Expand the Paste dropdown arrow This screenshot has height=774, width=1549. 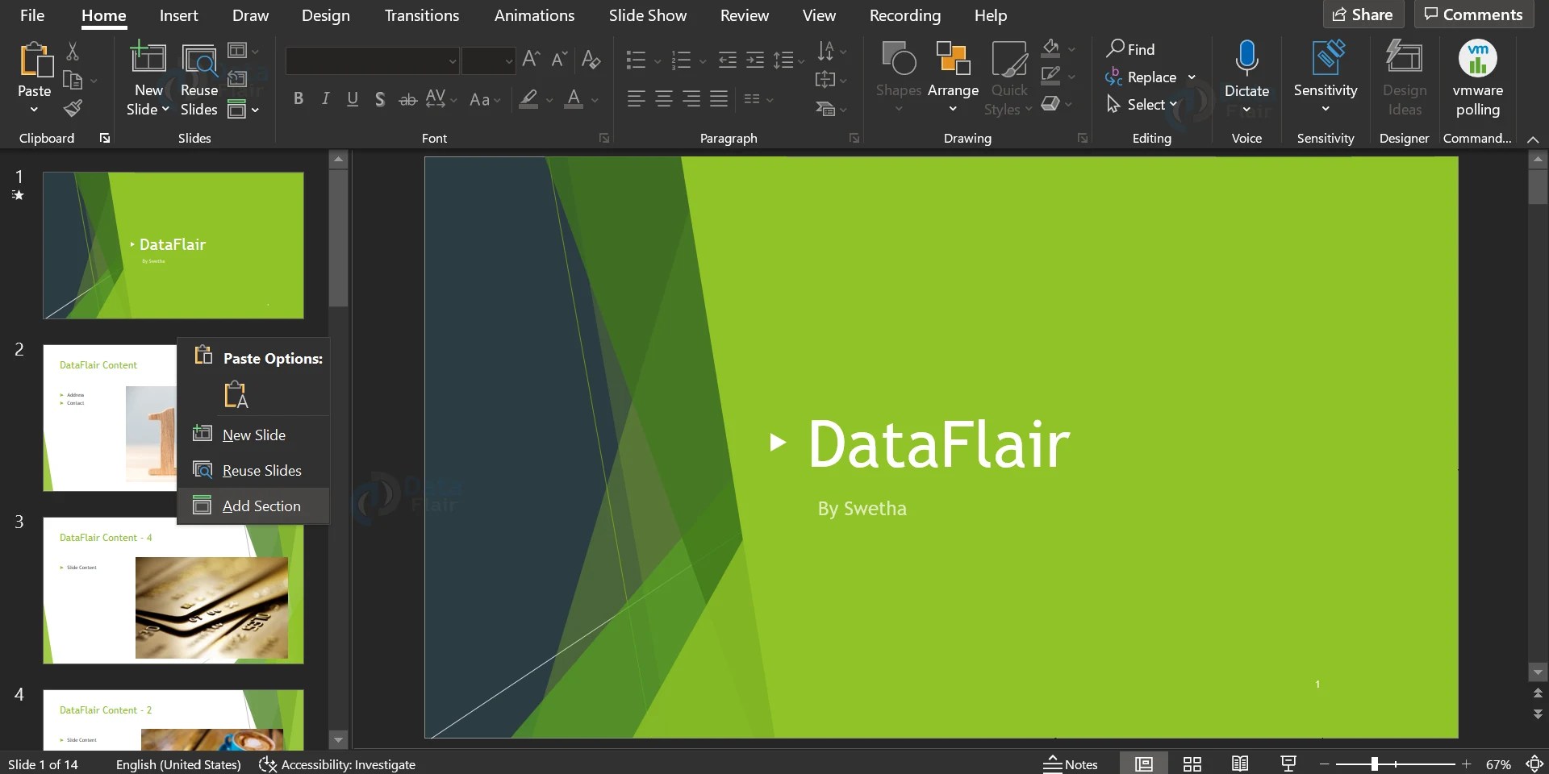(x=34, y=110)
